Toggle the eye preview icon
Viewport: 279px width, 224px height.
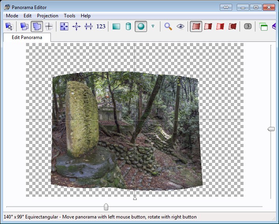180,26
